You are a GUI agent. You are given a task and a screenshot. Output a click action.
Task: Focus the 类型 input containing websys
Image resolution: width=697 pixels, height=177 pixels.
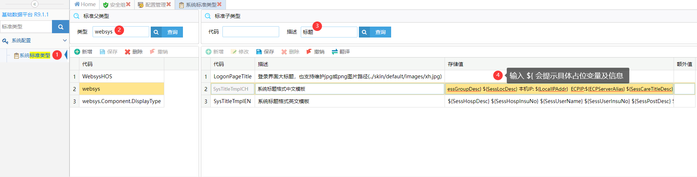(x=121, y=32)
